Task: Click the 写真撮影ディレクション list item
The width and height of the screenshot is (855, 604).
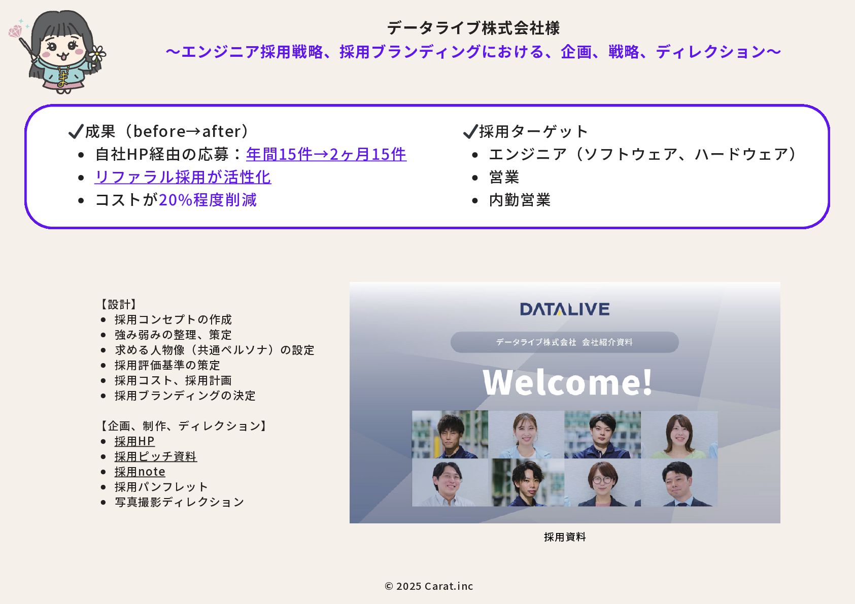Action: pos(180,502)
